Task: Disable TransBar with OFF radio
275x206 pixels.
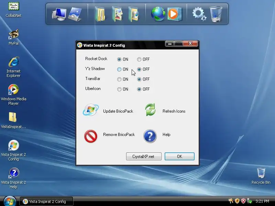Action: click(139, 79)
